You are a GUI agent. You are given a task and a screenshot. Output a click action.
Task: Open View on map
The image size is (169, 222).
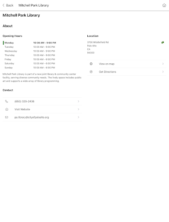tap(127, 64)
